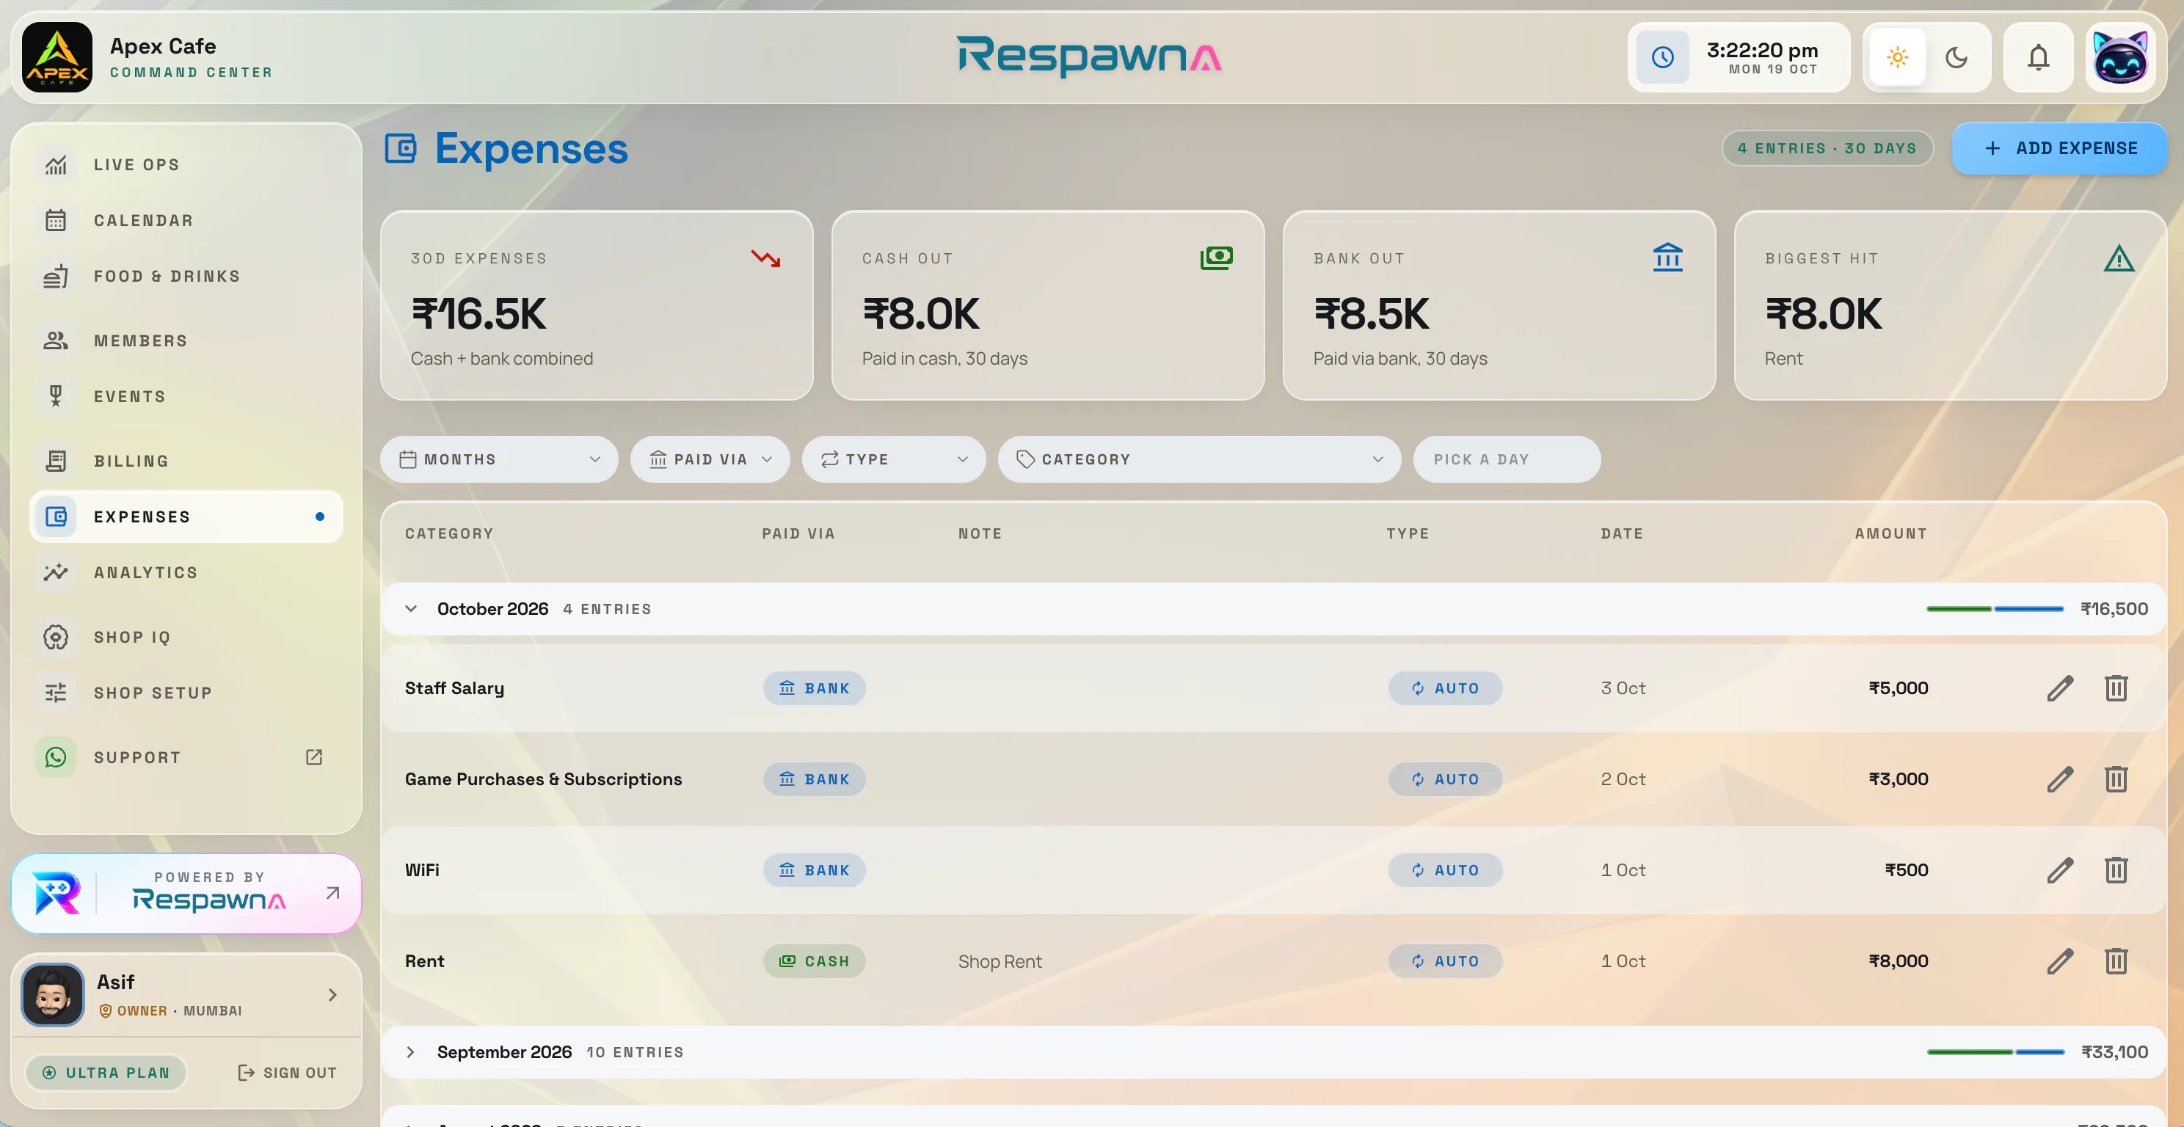Open Shop IQ from sidebar

click(186, 637)
